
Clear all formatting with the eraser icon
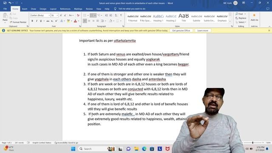(78, 15)
